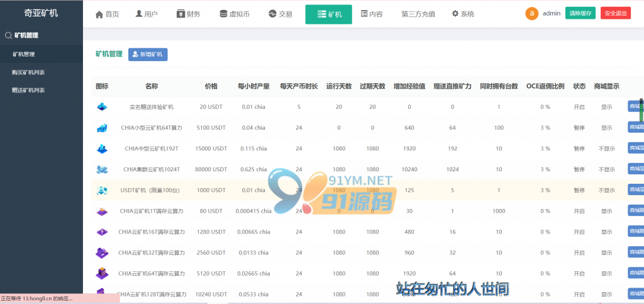Click the name CHIA集群云矿机1024T

(152, 169)
